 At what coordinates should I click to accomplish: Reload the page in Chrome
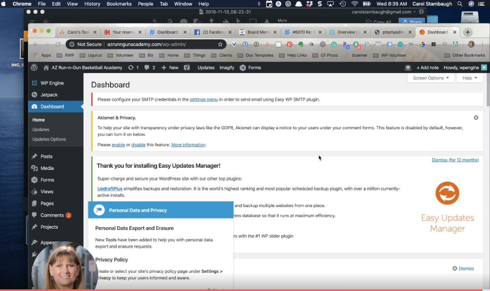58,44
